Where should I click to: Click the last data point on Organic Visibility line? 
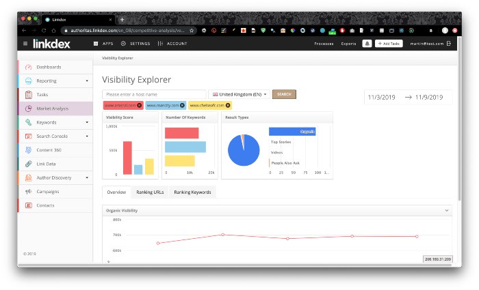(417, 236)
